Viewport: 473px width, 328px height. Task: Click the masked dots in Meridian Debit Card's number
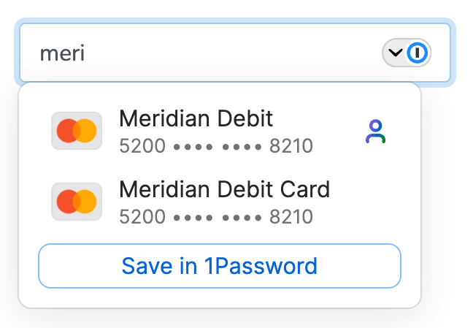[x=218, y=218]
